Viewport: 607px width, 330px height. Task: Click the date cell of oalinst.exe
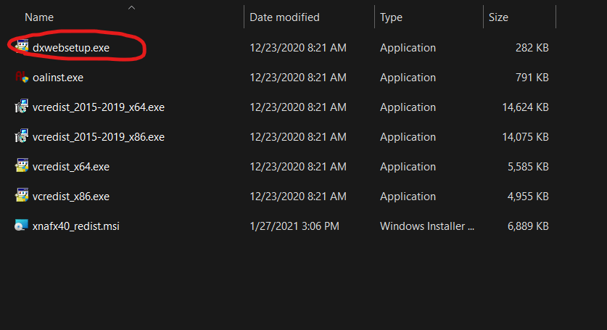[x=298, y=78]
